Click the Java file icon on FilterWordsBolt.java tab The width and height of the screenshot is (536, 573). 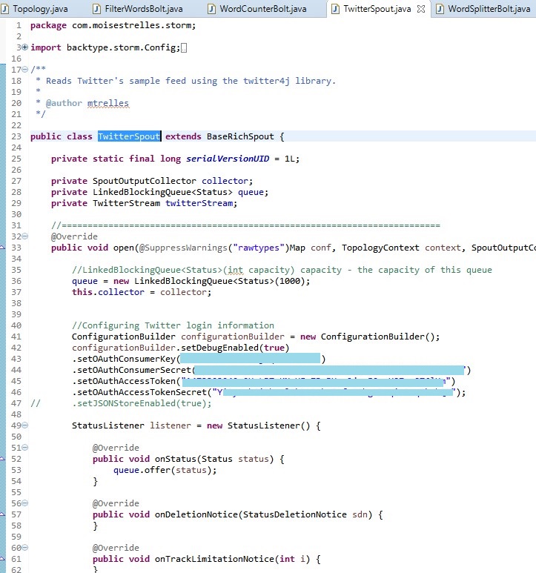[97, 9]
